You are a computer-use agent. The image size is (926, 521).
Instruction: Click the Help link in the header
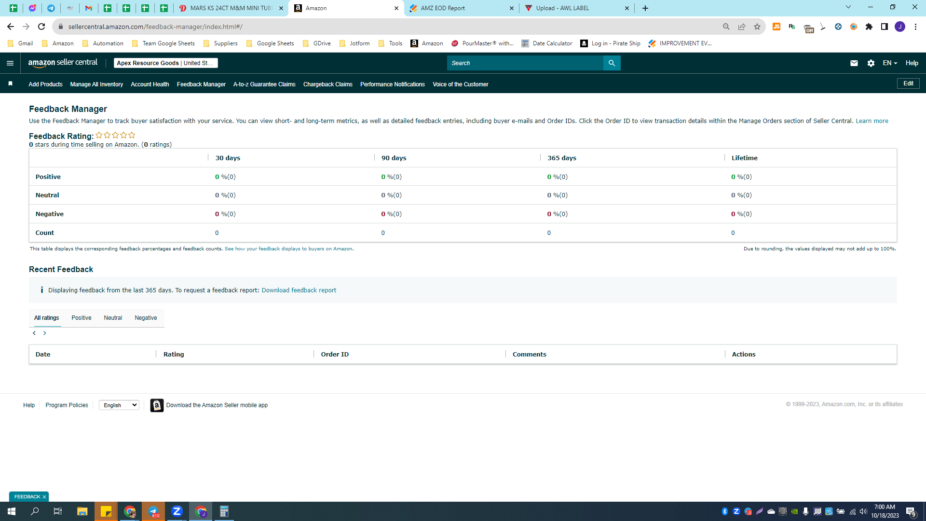click(x=912, y=63)
